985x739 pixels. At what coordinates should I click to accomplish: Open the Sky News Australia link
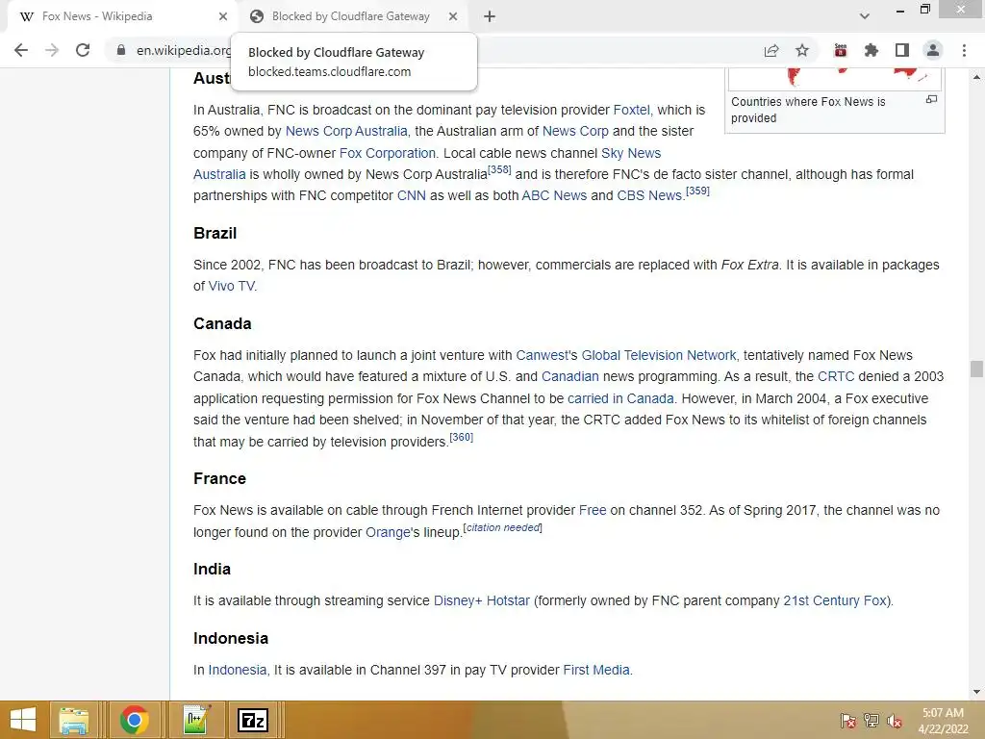point(631,153)
